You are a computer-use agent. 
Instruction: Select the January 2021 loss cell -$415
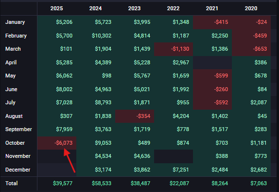(x=212, y=22)
